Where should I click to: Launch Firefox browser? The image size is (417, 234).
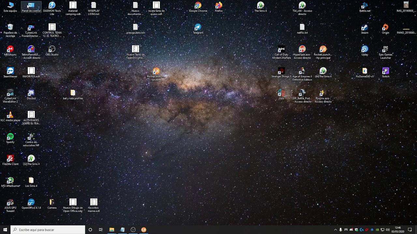pyautogui.click(x=219, y=7)
